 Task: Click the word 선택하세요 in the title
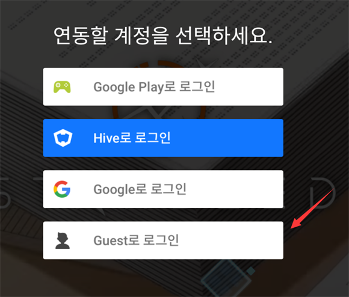[224, 35]
